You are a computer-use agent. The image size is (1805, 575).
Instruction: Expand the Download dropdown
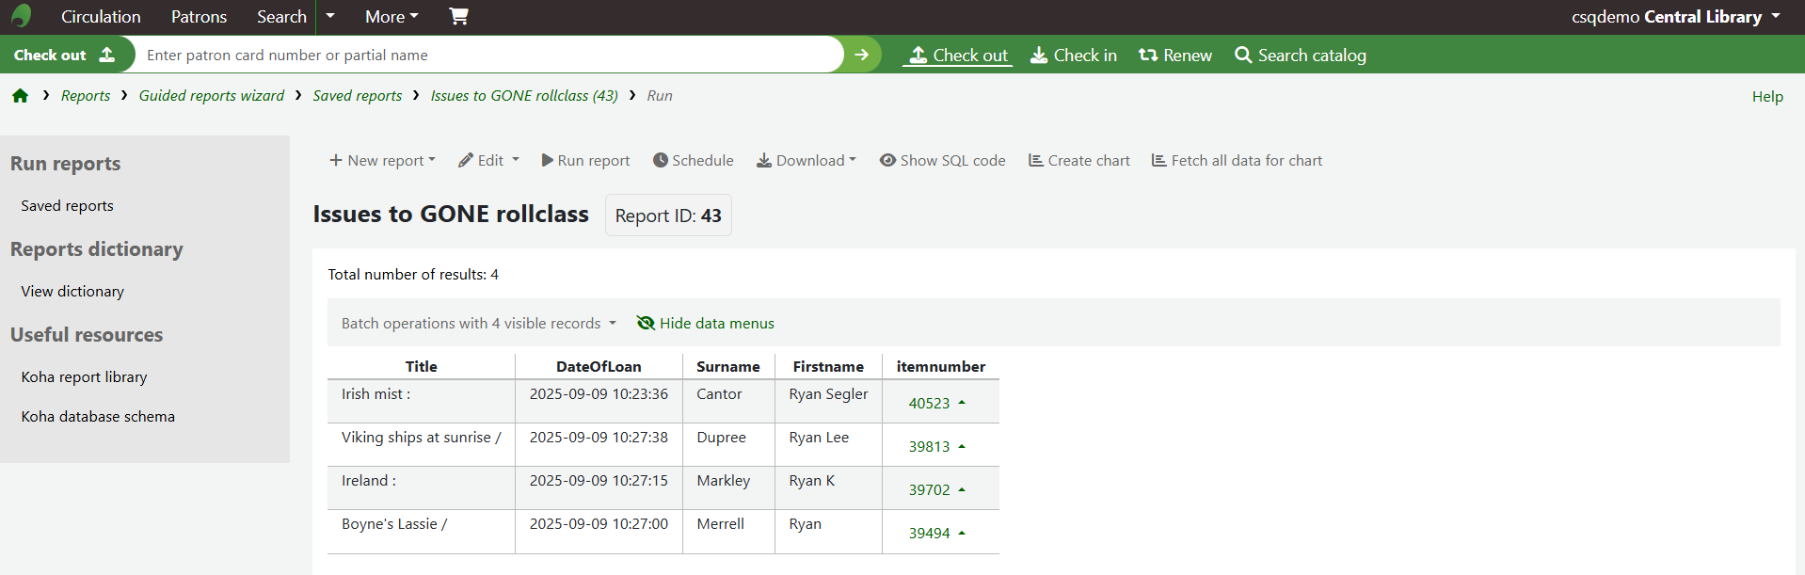(807, 161)
